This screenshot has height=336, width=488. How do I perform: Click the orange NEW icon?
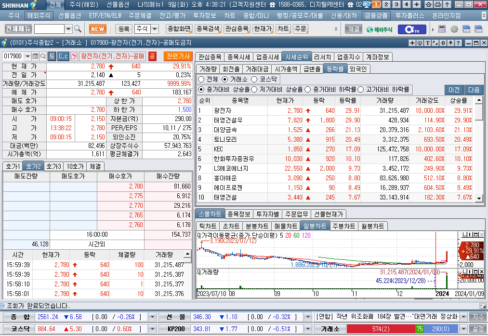[x=98, y=29]
